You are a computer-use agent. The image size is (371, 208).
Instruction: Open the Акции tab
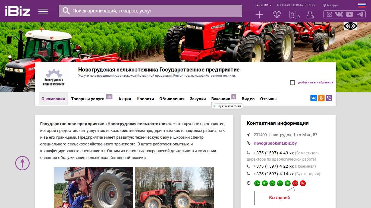(125, 99)
